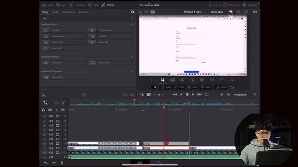Toggle loop playback
This screenshot has width=298, height=167.
click(x=206, y=95)
